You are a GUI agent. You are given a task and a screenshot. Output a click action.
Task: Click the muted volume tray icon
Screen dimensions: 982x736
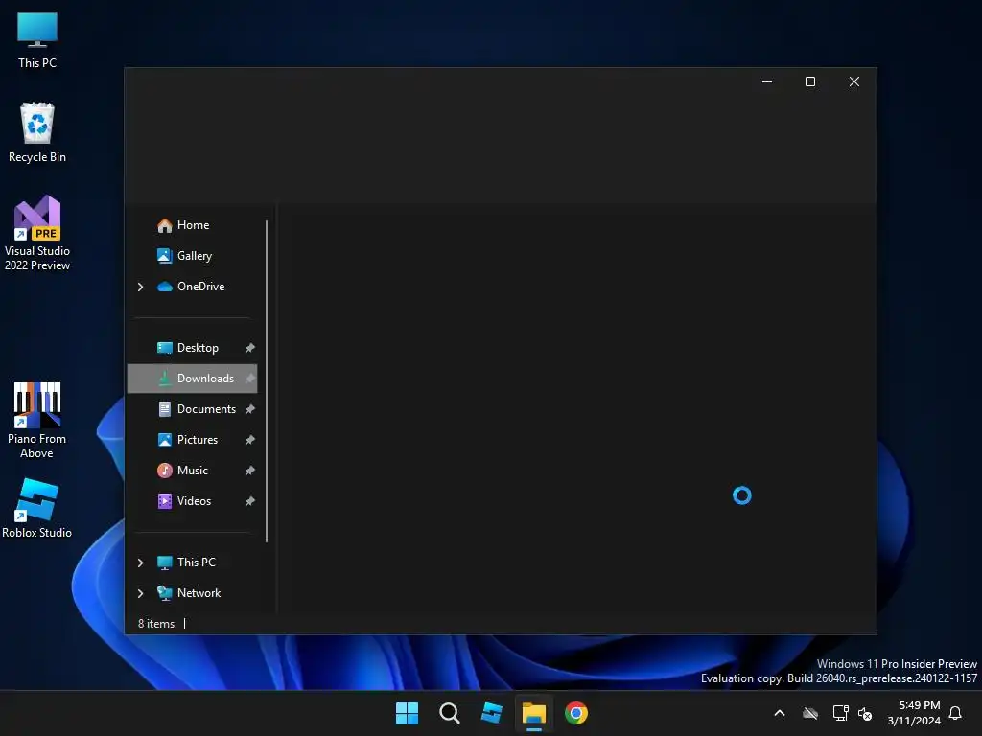865,713
